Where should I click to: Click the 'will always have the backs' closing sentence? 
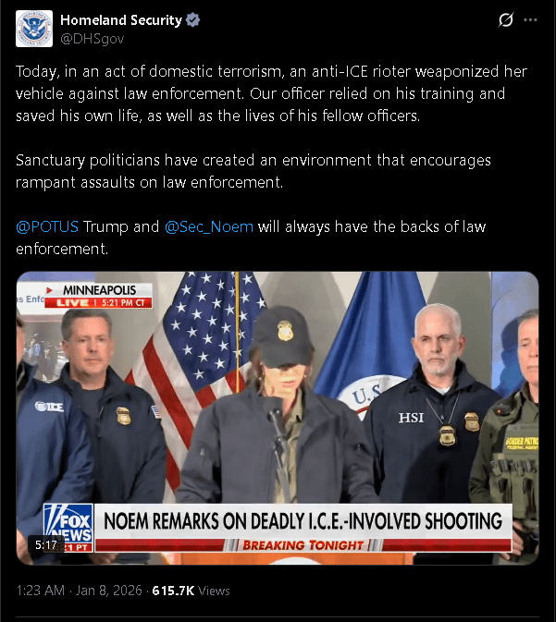point(251,238)
